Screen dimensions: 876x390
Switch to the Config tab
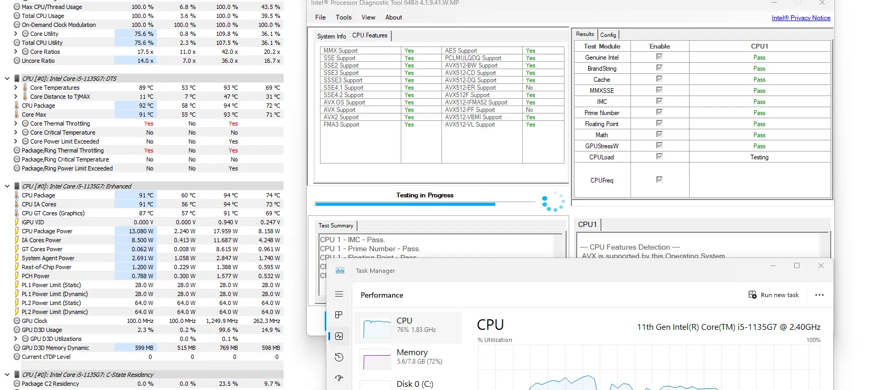click(608, 35)
